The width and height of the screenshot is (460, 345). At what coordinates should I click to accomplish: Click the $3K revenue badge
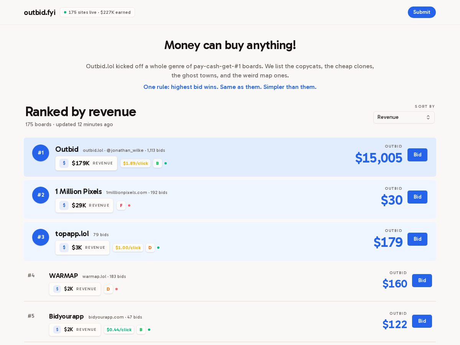[82, 248]
